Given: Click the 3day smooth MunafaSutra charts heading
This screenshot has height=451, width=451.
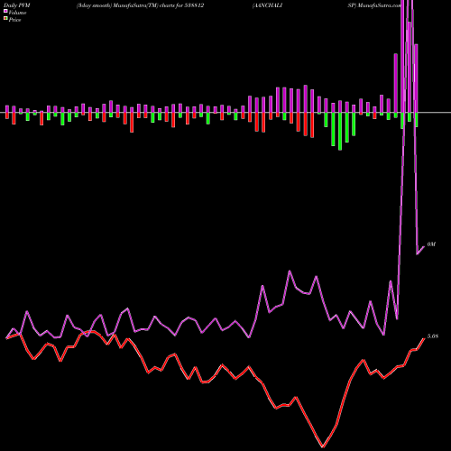Looking at the screenshot, I should point(140,5).
